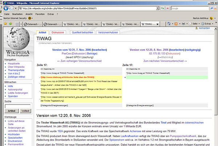Click the empty New Tab button
The image size is (218, 146).
coord(163,24)
